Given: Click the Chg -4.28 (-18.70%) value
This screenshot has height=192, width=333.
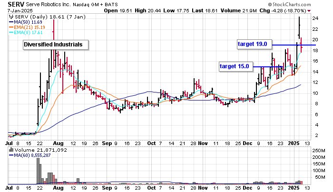Looking at the screenshot, I should [283, 10].
